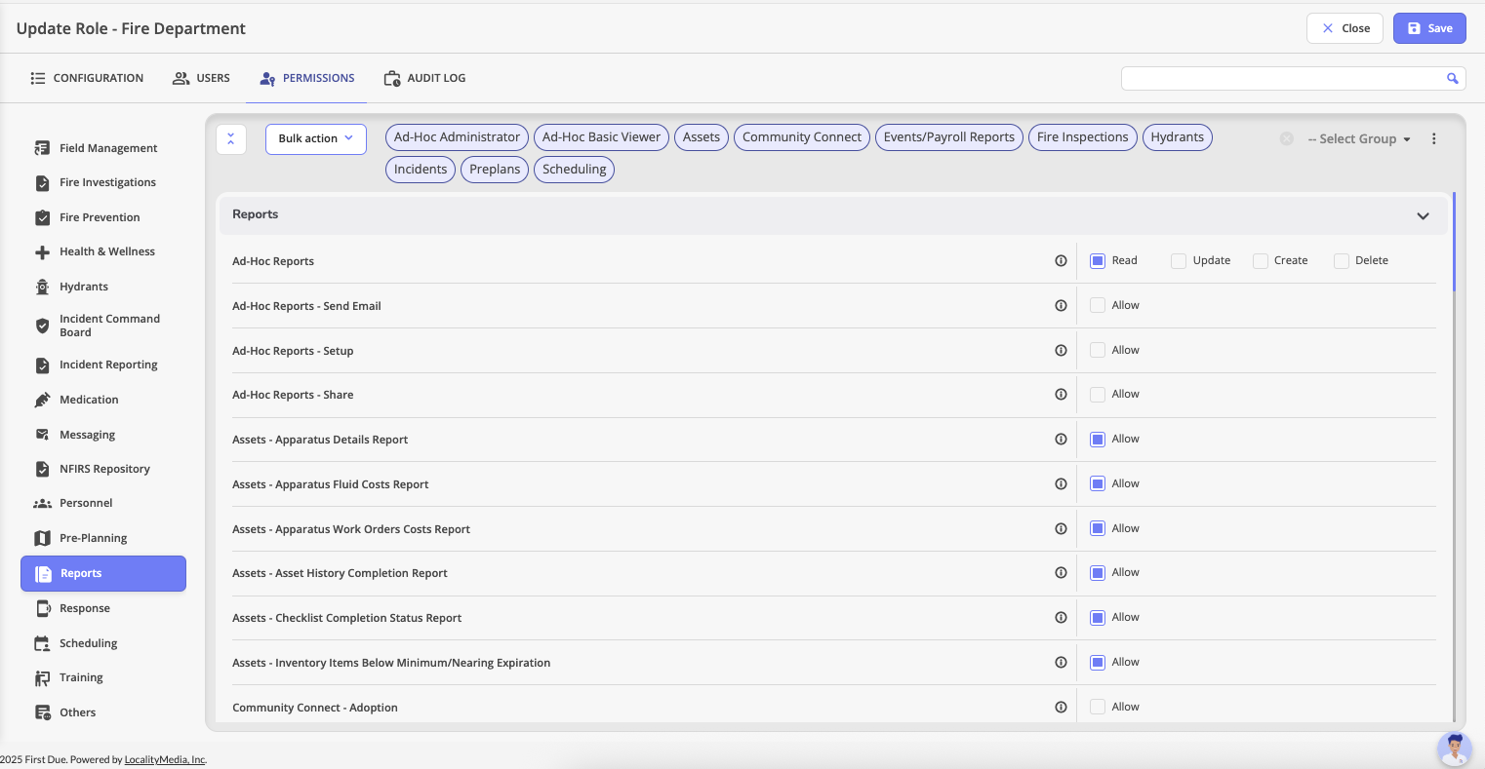Click the Close button
Image resolution: width=1485 pixels, height=769 pixels.
[1345, 28]
